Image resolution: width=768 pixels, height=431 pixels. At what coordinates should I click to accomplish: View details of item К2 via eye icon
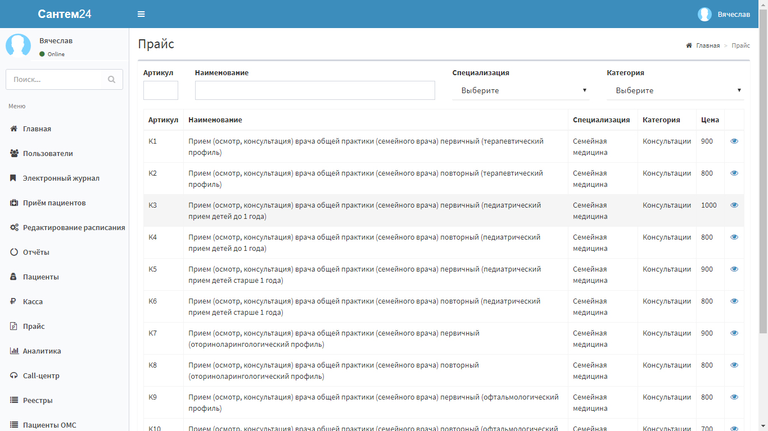tap(734, 173)
